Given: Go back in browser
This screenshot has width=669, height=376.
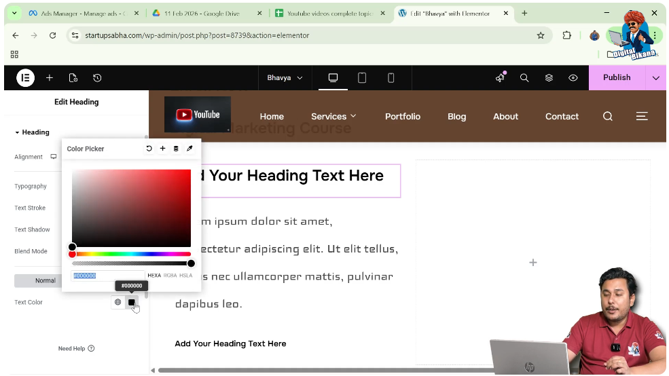Looking at the screenshot, I should coord(16,35).
